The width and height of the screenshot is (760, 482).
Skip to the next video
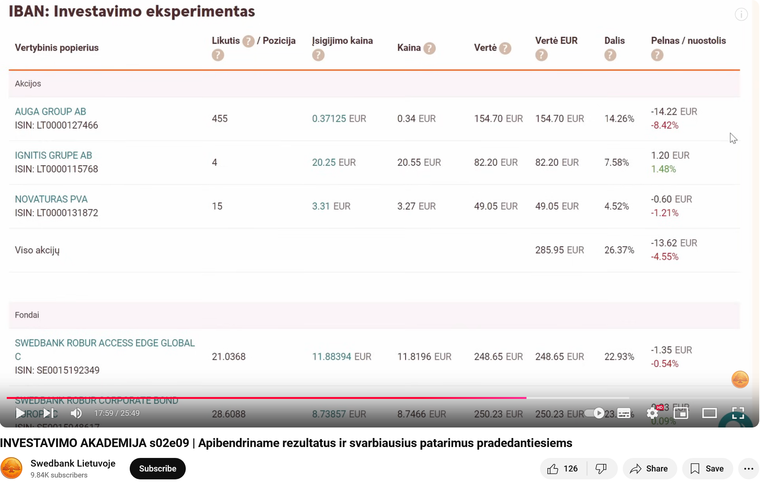click(49, 413)
